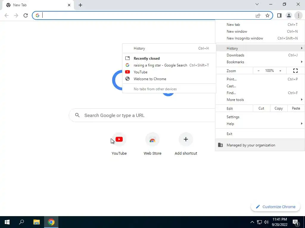The width and height of the screenshot is (305, 228).
Task: Open tab search chevron in title bar
Action: pos(257,4)
